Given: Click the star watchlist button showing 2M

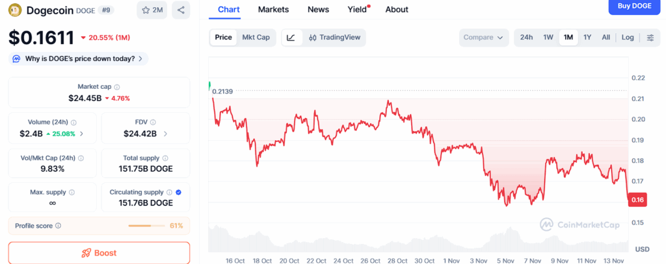Looking at the screenshot, I should [x=152, y=10].
